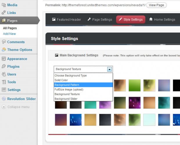Click the Links chain icon
Image resolution: width=180 pixels, height=145 pixels.
pos(4,13)
